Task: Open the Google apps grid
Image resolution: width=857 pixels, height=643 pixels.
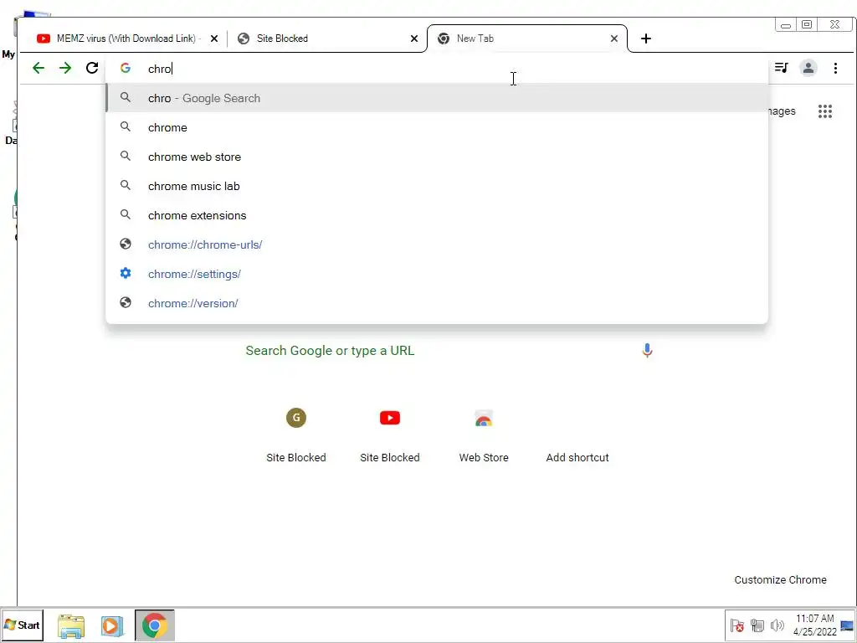Action: [x=824, y=111]
